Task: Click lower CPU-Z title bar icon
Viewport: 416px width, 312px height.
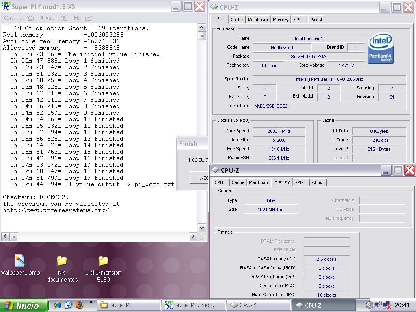Action: tap(215, 170)
